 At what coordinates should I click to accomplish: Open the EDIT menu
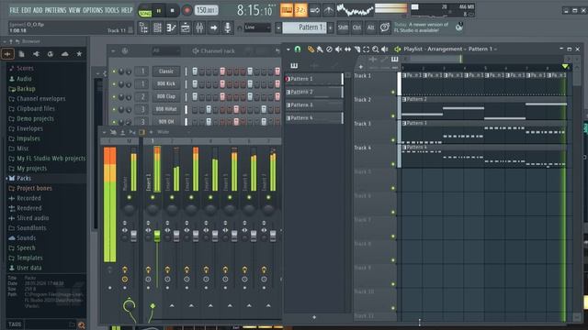click(x=27, y=10)
